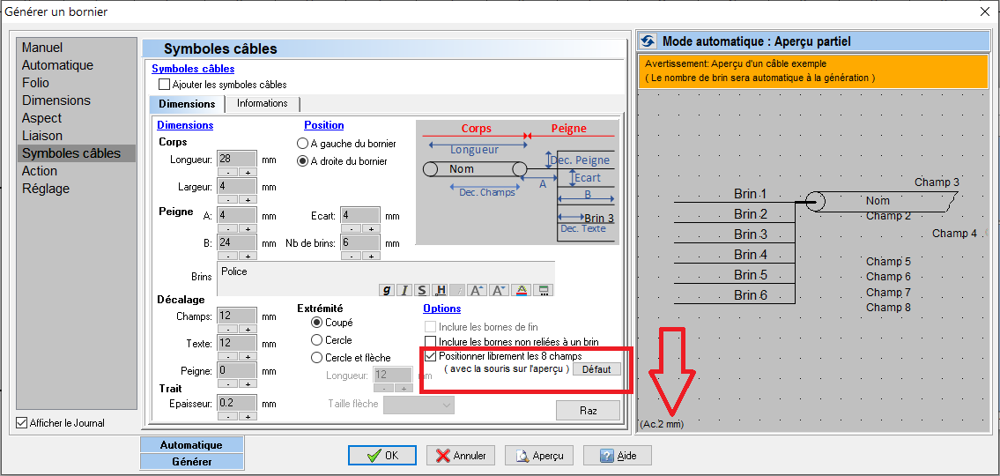Click the Raz reset button
The height and width of the screenshot is (476, 1000).
[x=588, y=411]
